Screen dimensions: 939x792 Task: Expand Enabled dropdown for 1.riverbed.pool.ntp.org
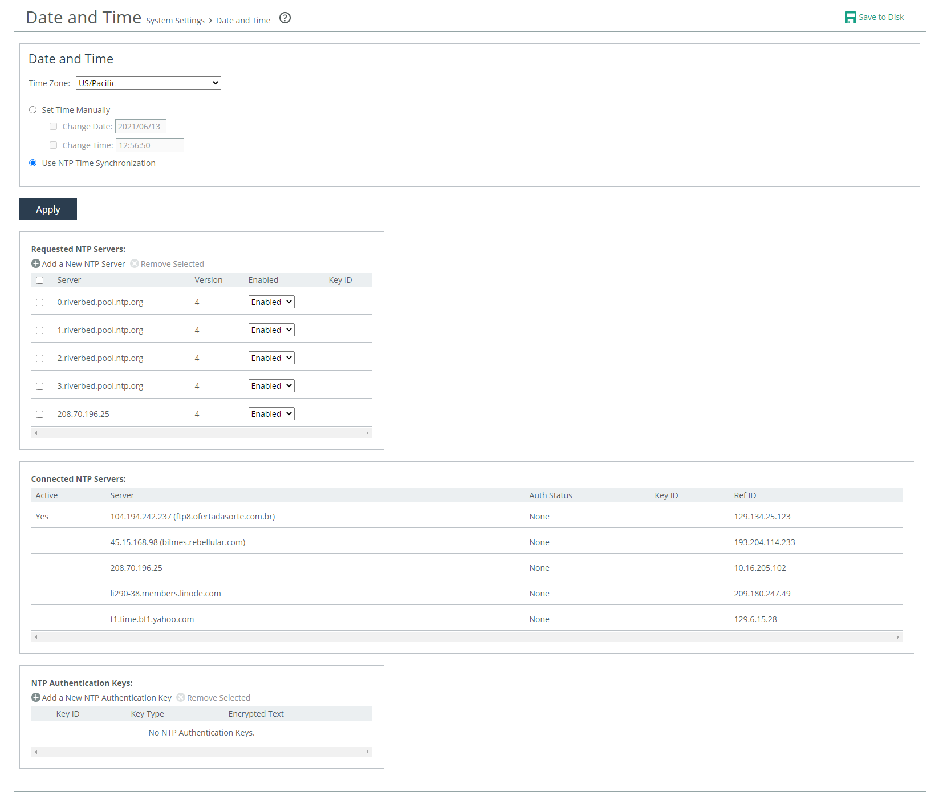pyautogui.click(x=271, y=330)
